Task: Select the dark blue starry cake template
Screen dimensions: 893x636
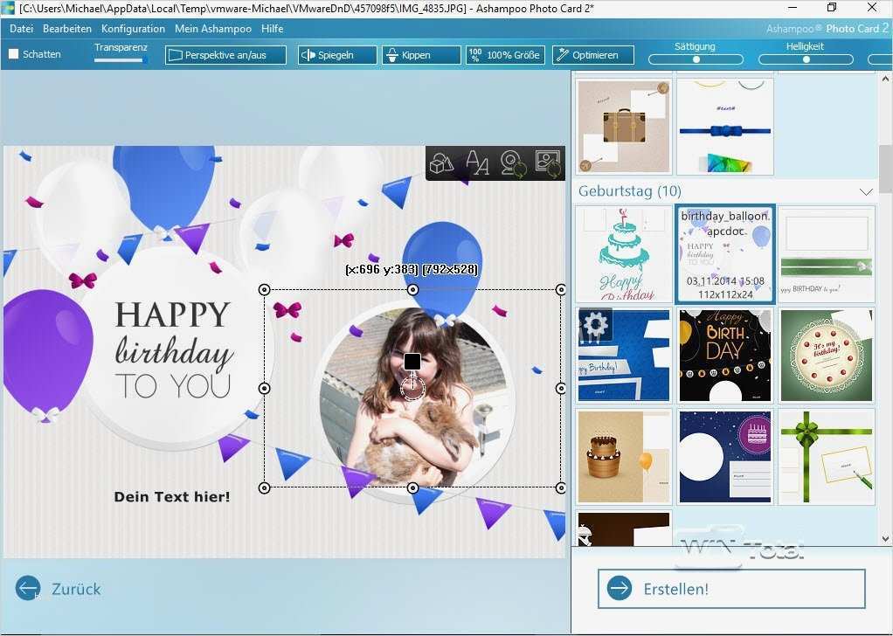Action: (x=725, y=456)
